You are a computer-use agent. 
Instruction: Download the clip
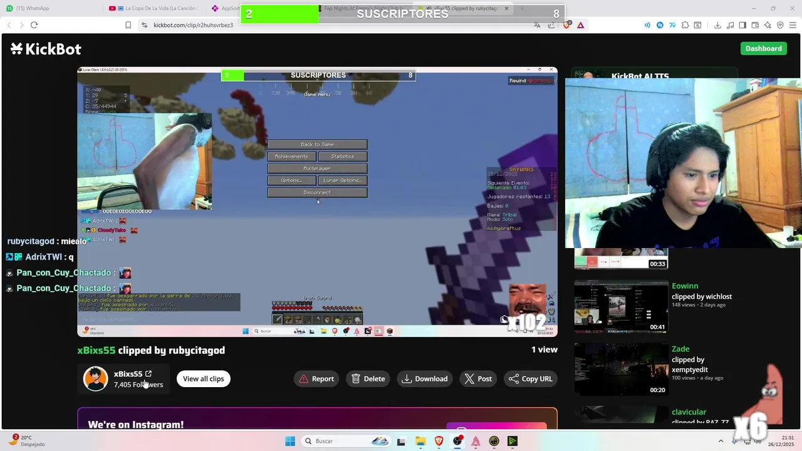point(425,378)
